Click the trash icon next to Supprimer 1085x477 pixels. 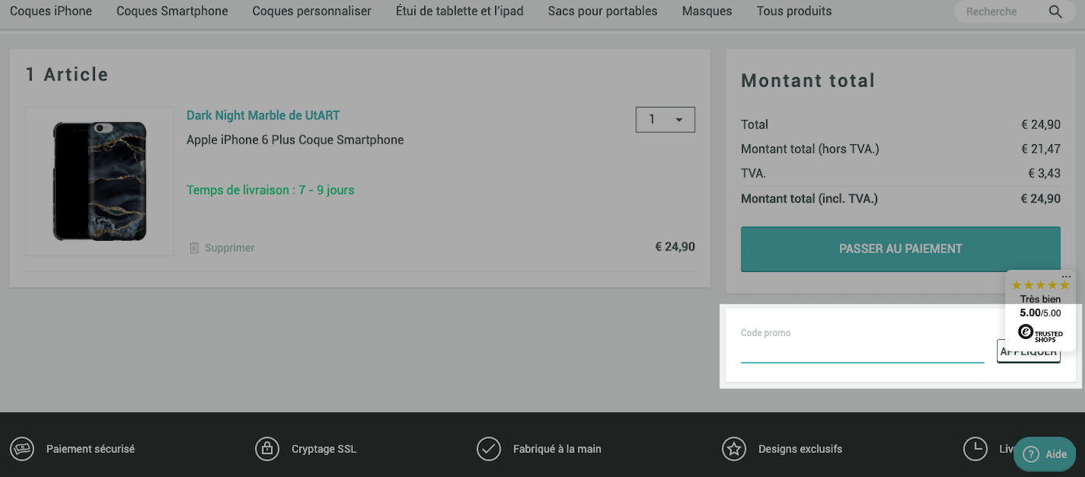tap(194, 248)
